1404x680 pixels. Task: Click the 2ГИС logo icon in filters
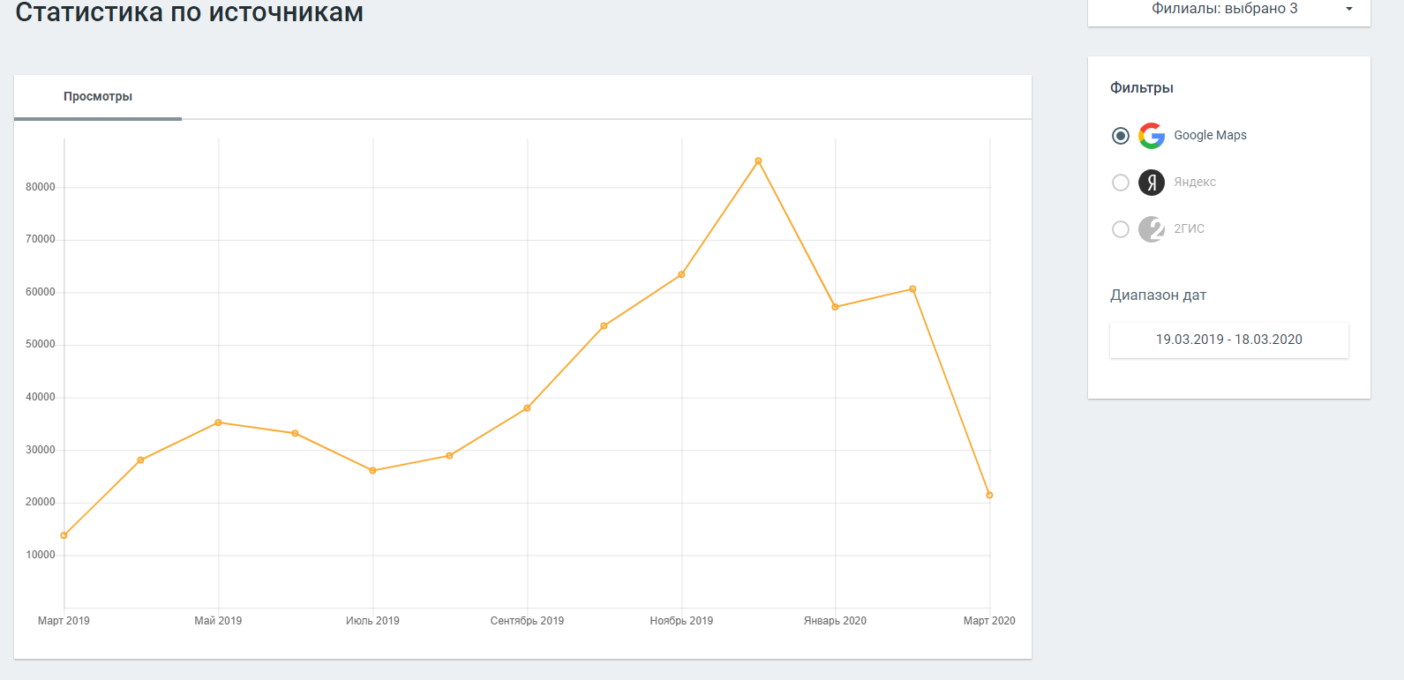pyautogui.click(x=1152, y=229)
